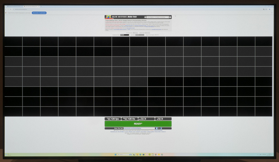Image resolution: width=279 pixels, height=162 pixels.
Task: Click the blue default-browser prompt button
Action: [x=39, y=13]
